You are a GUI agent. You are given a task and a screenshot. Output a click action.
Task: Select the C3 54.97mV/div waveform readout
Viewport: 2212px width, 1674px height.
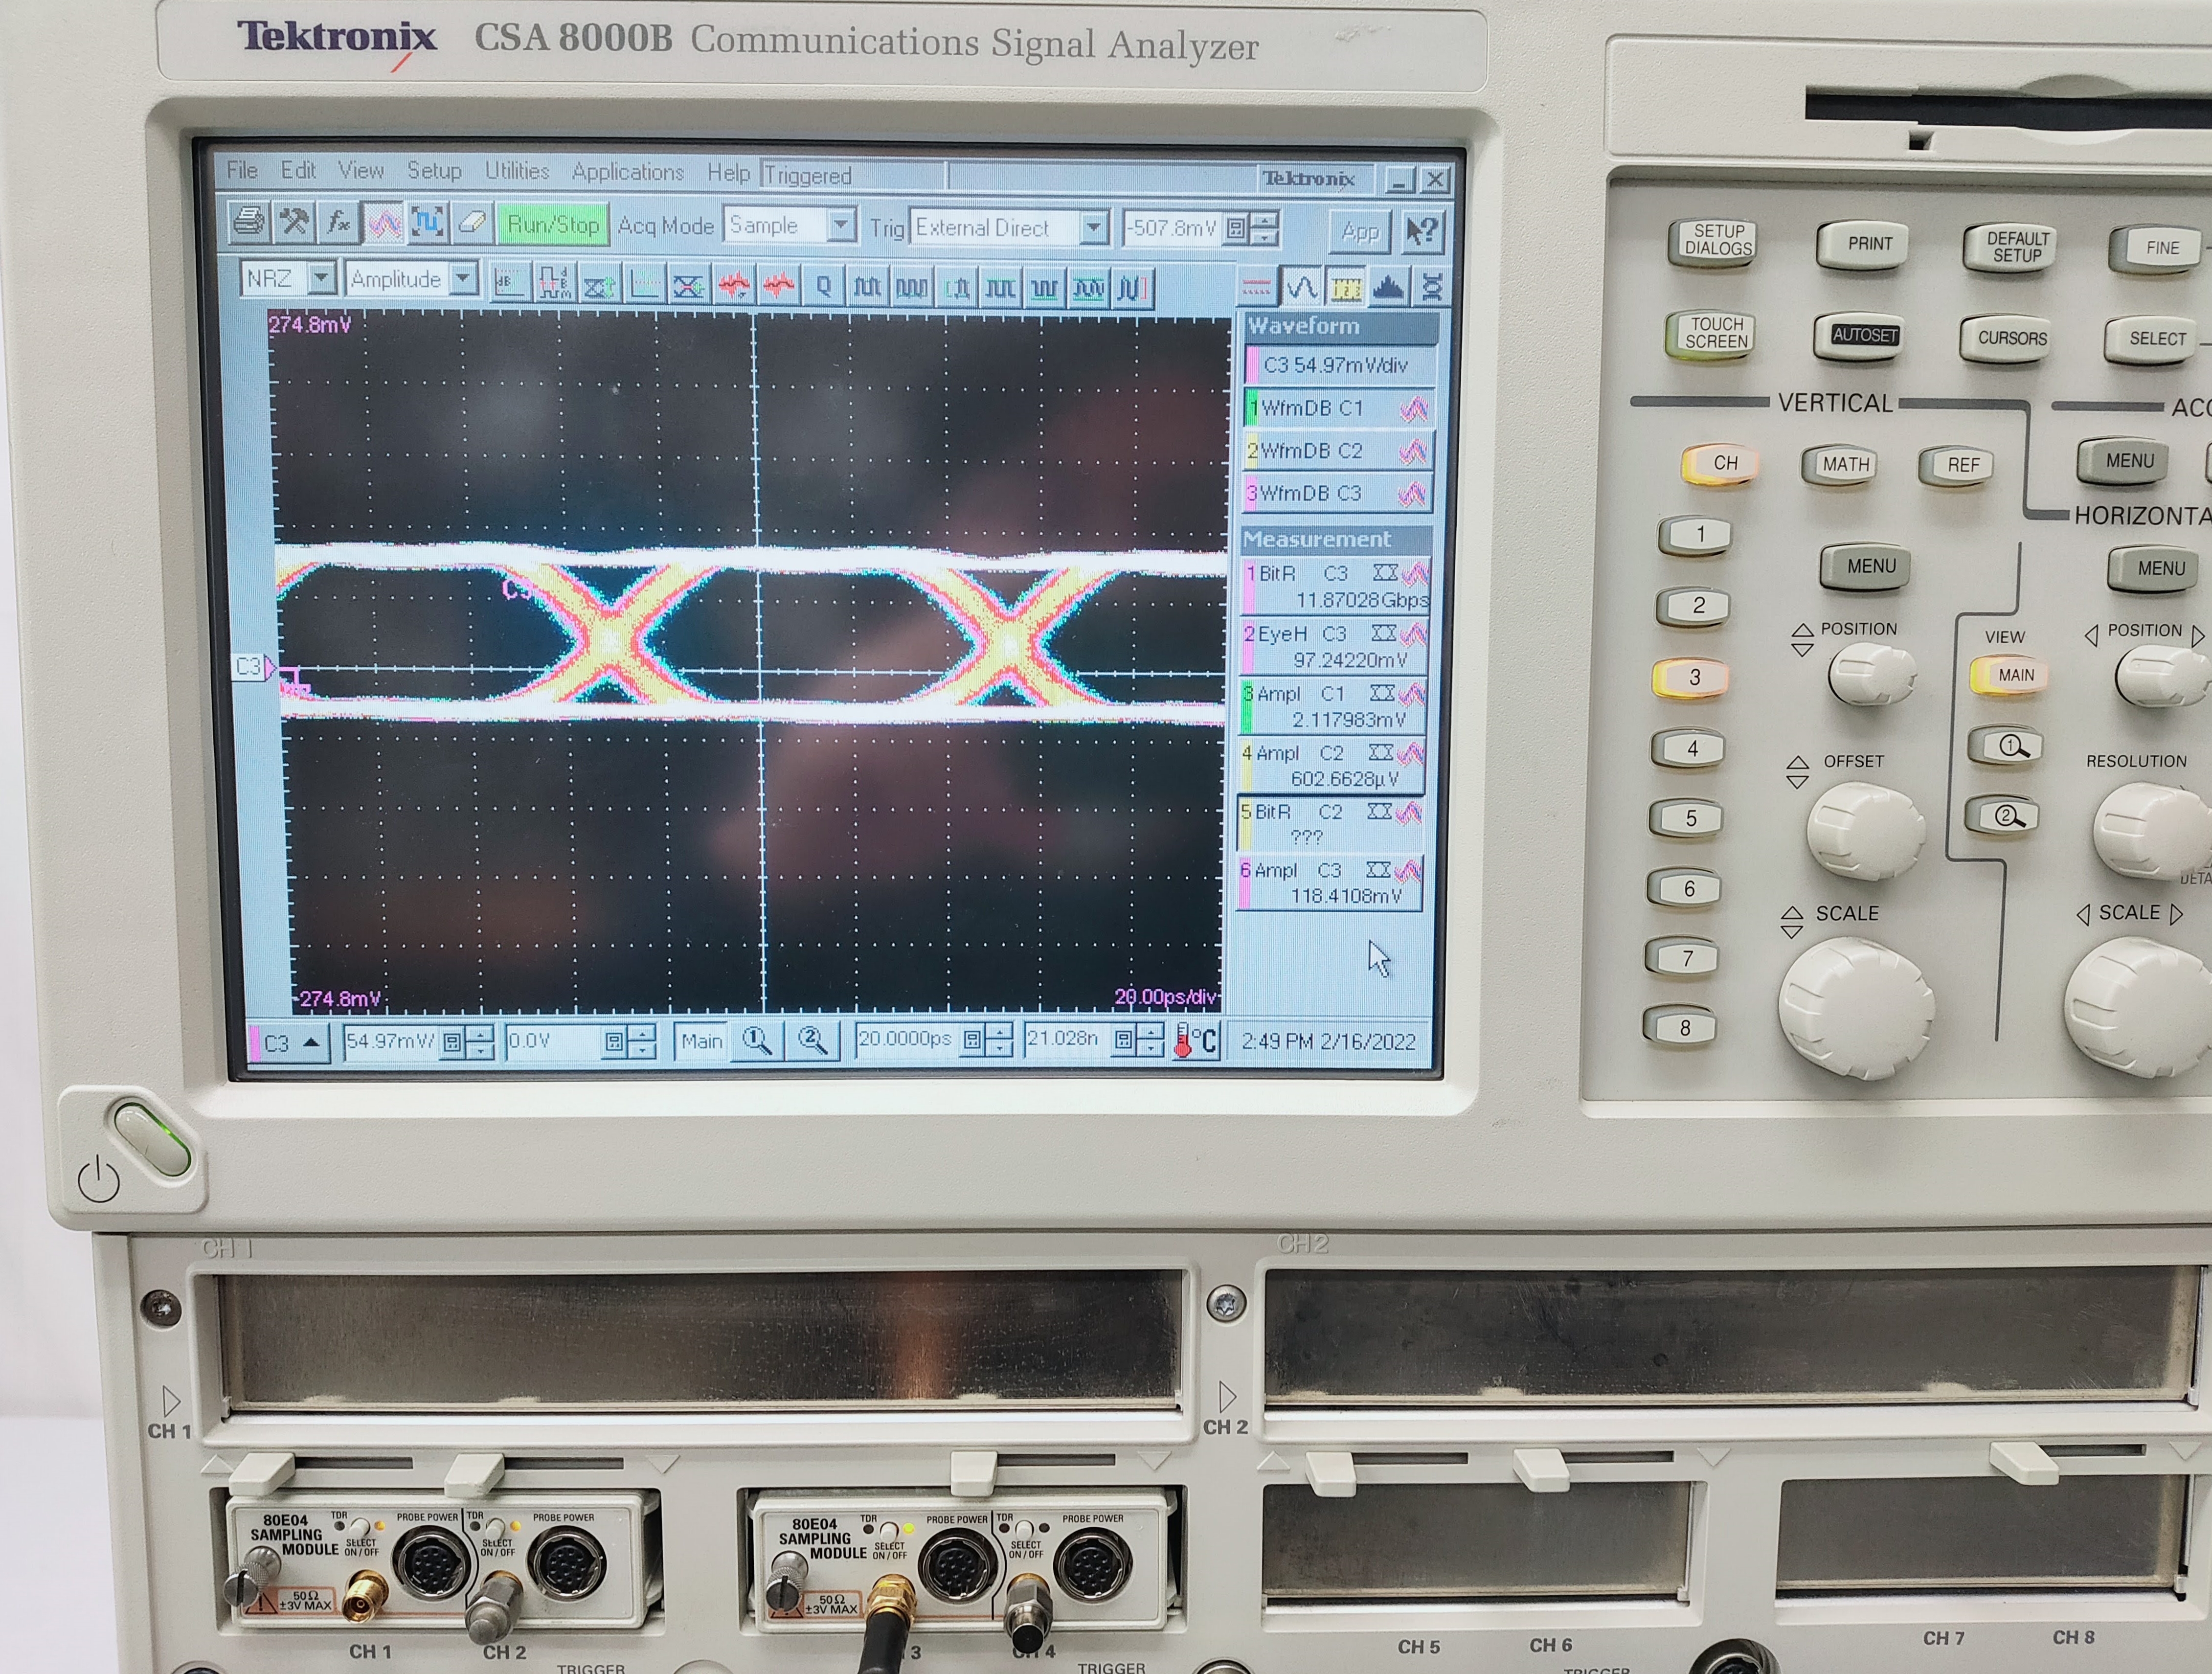[x=1341, y=365]
